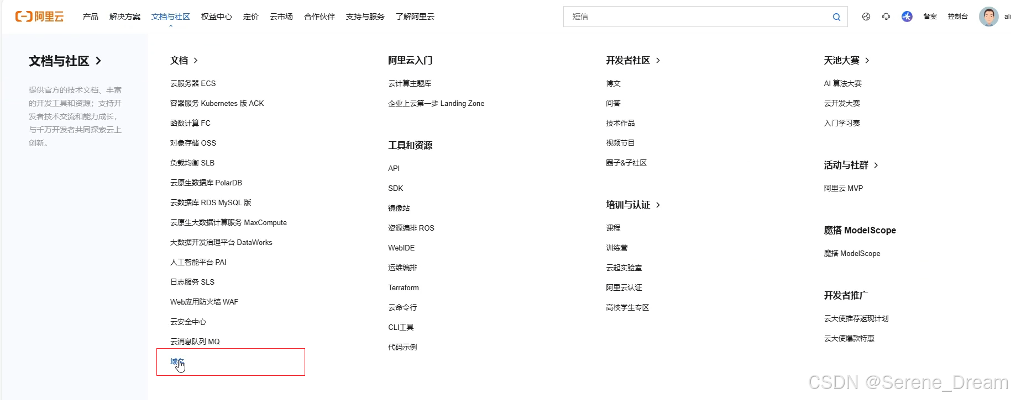Open 大数据开发治理平台 DataWorks link

[221, 242]
